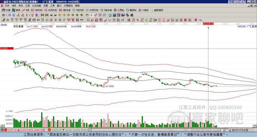Open the 江恩 menu
257x137 pixels.
[27, 6]
